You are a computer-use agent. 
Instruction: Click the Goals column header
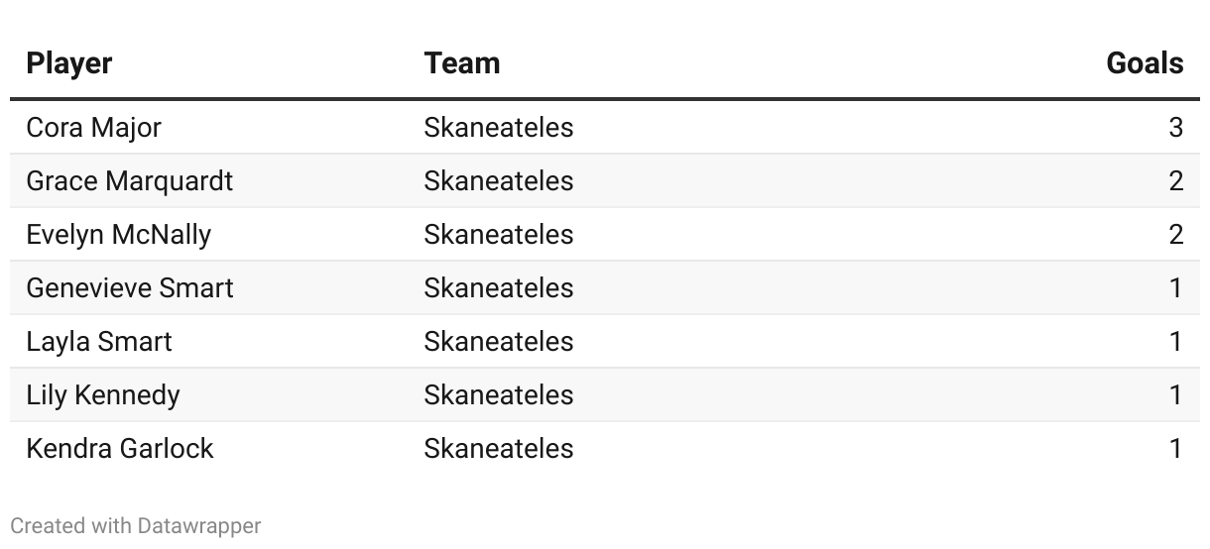(1145, 63)
